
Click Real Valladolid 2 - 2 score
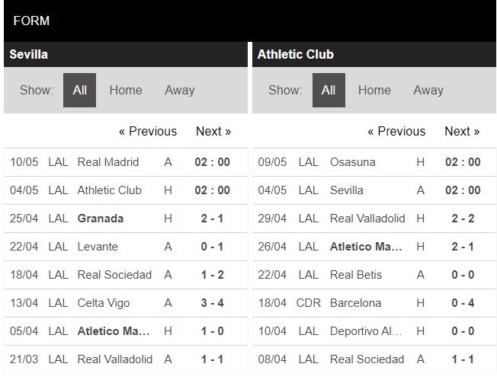pyautogui.click(x=463, y=219)
